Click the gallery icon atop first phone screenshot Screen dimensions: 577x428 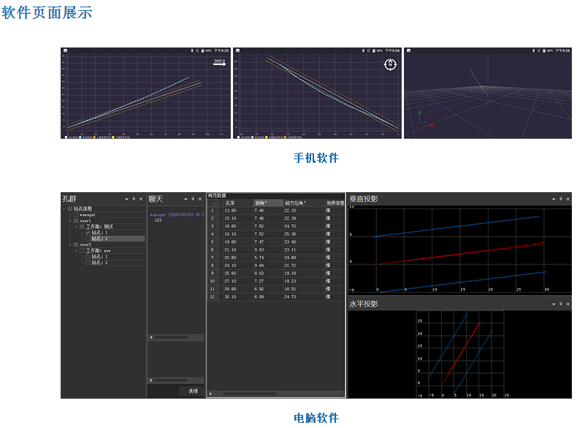(x=65, y=50)
